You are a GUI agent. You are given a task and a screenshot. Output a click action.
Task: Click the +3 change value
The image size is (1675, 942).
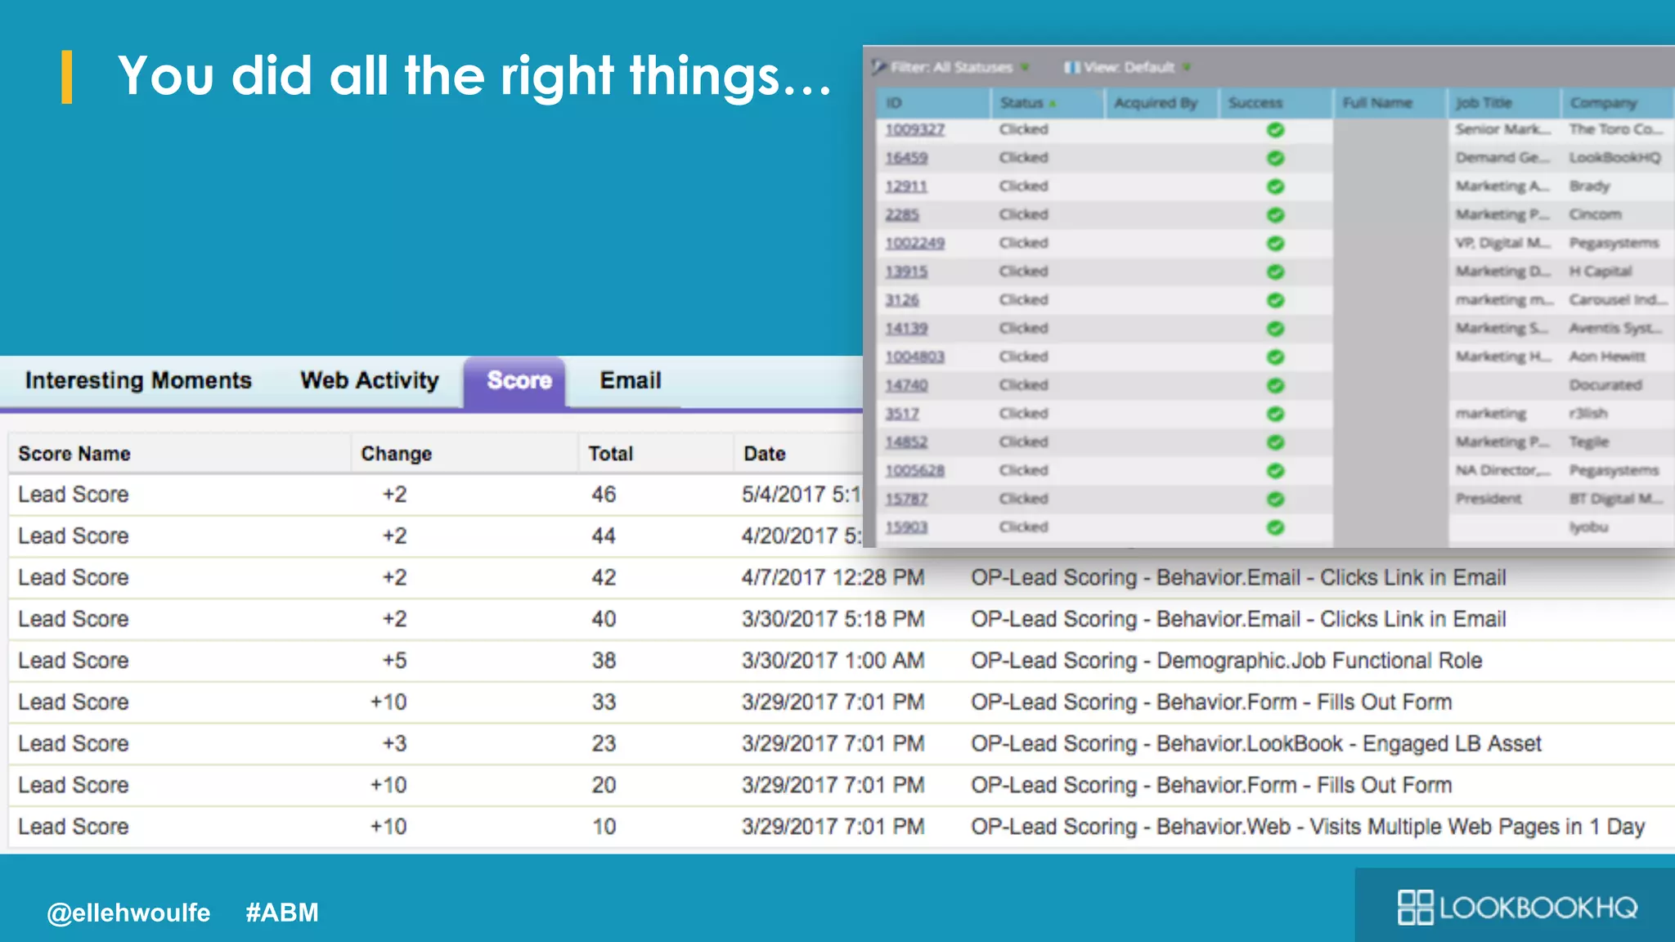pos(394,744)
